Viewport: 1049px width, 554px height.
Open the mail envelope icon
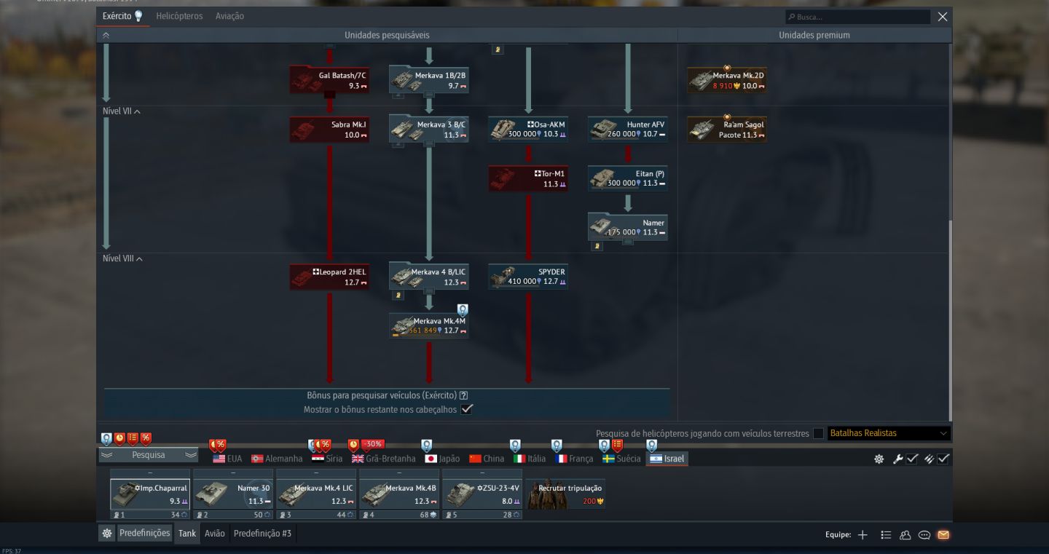click(943, 535)
